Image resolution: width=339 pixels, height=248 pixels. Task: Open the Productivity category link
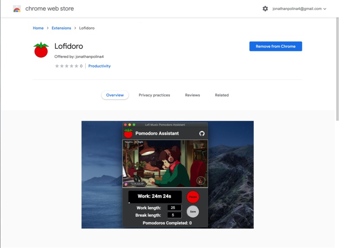point(99,66)
